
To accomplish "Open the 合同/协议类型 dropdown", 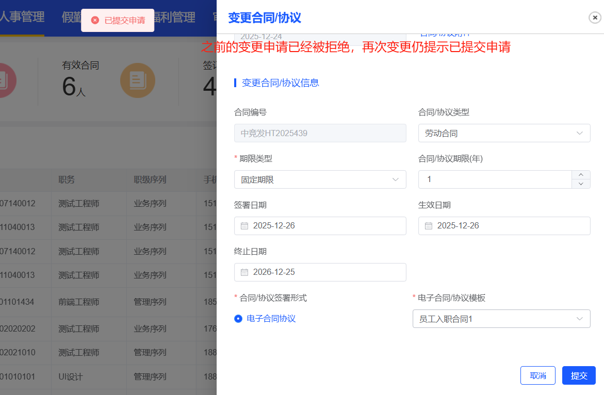I will [504, 133].
